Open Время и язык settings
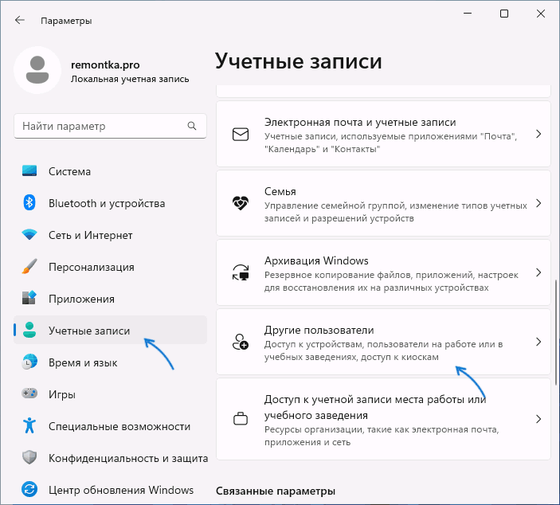 (x=110, y=362)
